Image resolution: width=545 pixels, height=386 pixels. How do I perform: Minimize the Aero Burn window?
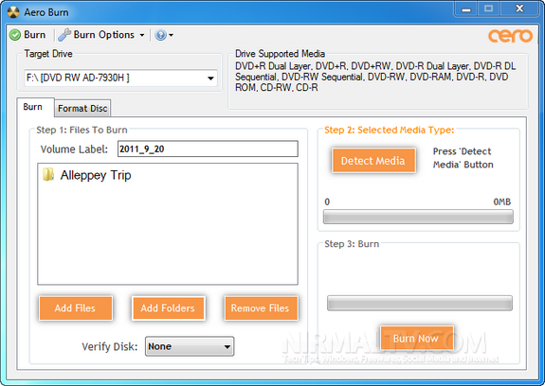click(x=466, y=9)
